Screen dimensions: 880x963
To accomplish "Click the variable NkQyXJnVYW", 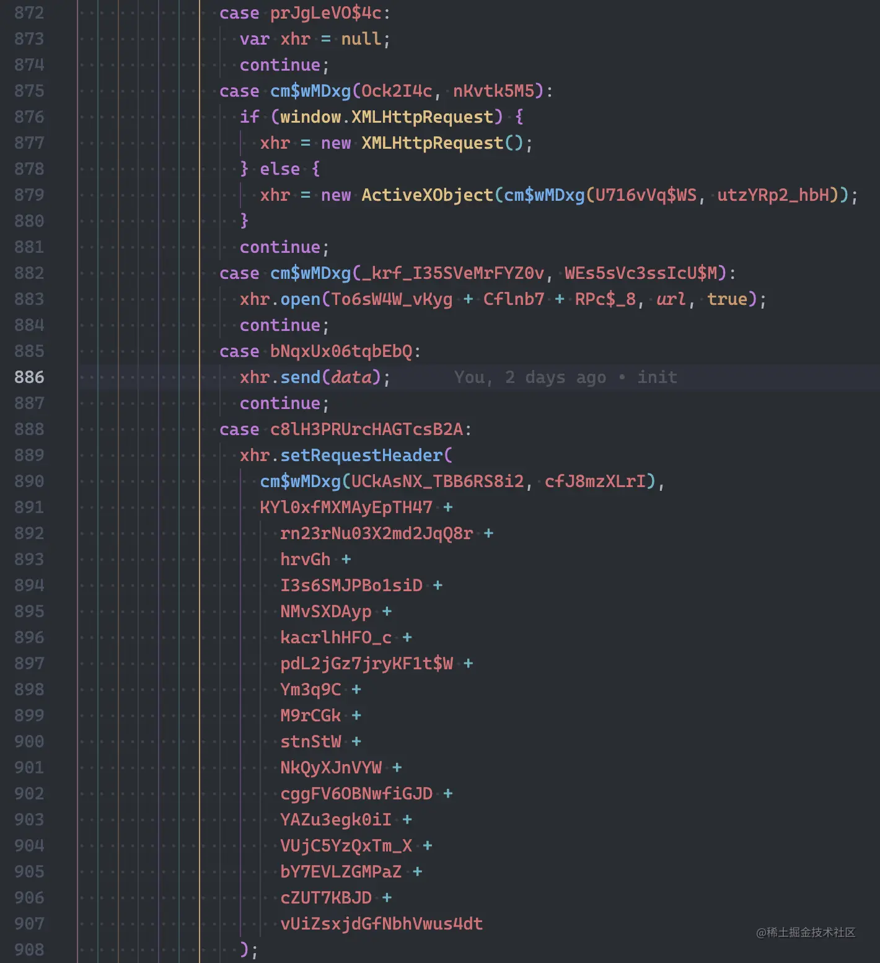I will tap(331, 768).
